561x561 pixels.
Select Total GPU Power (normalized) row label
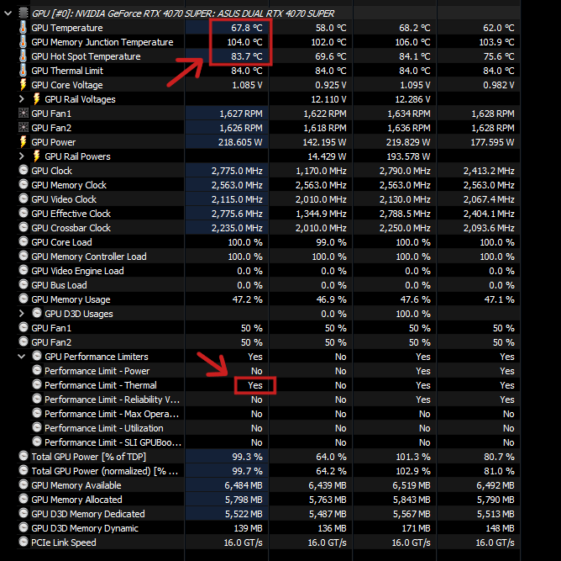click(105, 471)
